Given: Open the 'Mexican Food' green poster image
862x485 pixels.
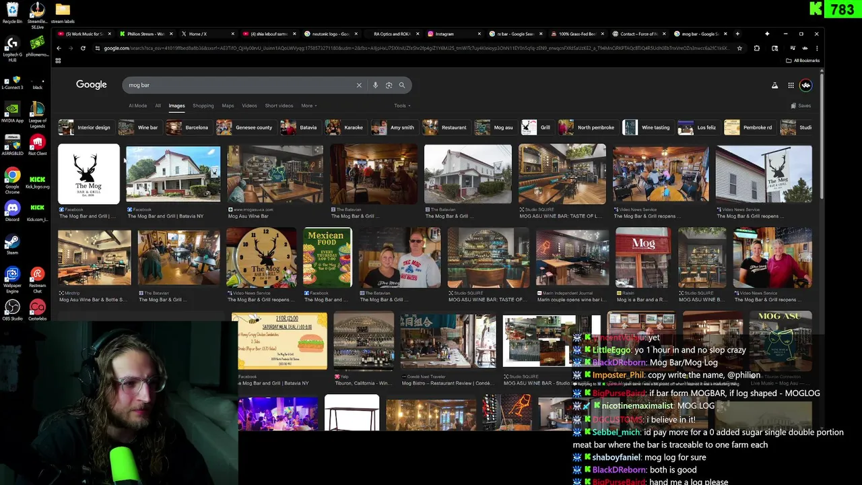Looking at the screenshot, I should click(x=327, y=258).
